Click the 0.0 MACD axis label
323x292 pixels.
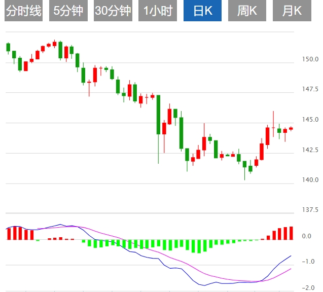pos(306,236)
